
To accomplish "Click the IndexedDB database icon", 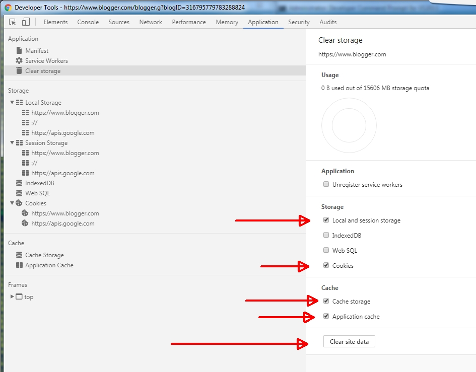I will click(18, 183).
